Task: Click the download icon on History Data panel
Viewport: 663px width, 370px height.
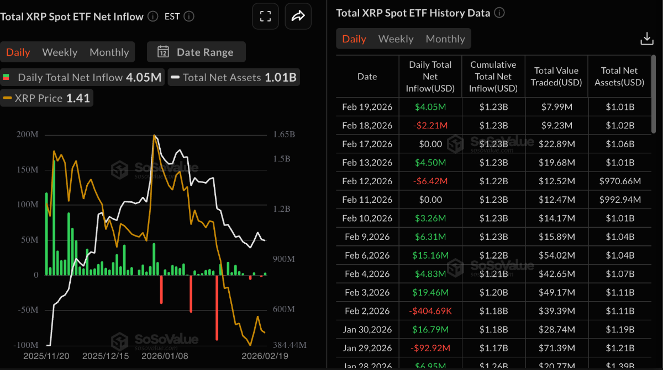Action: pos(646,39)
